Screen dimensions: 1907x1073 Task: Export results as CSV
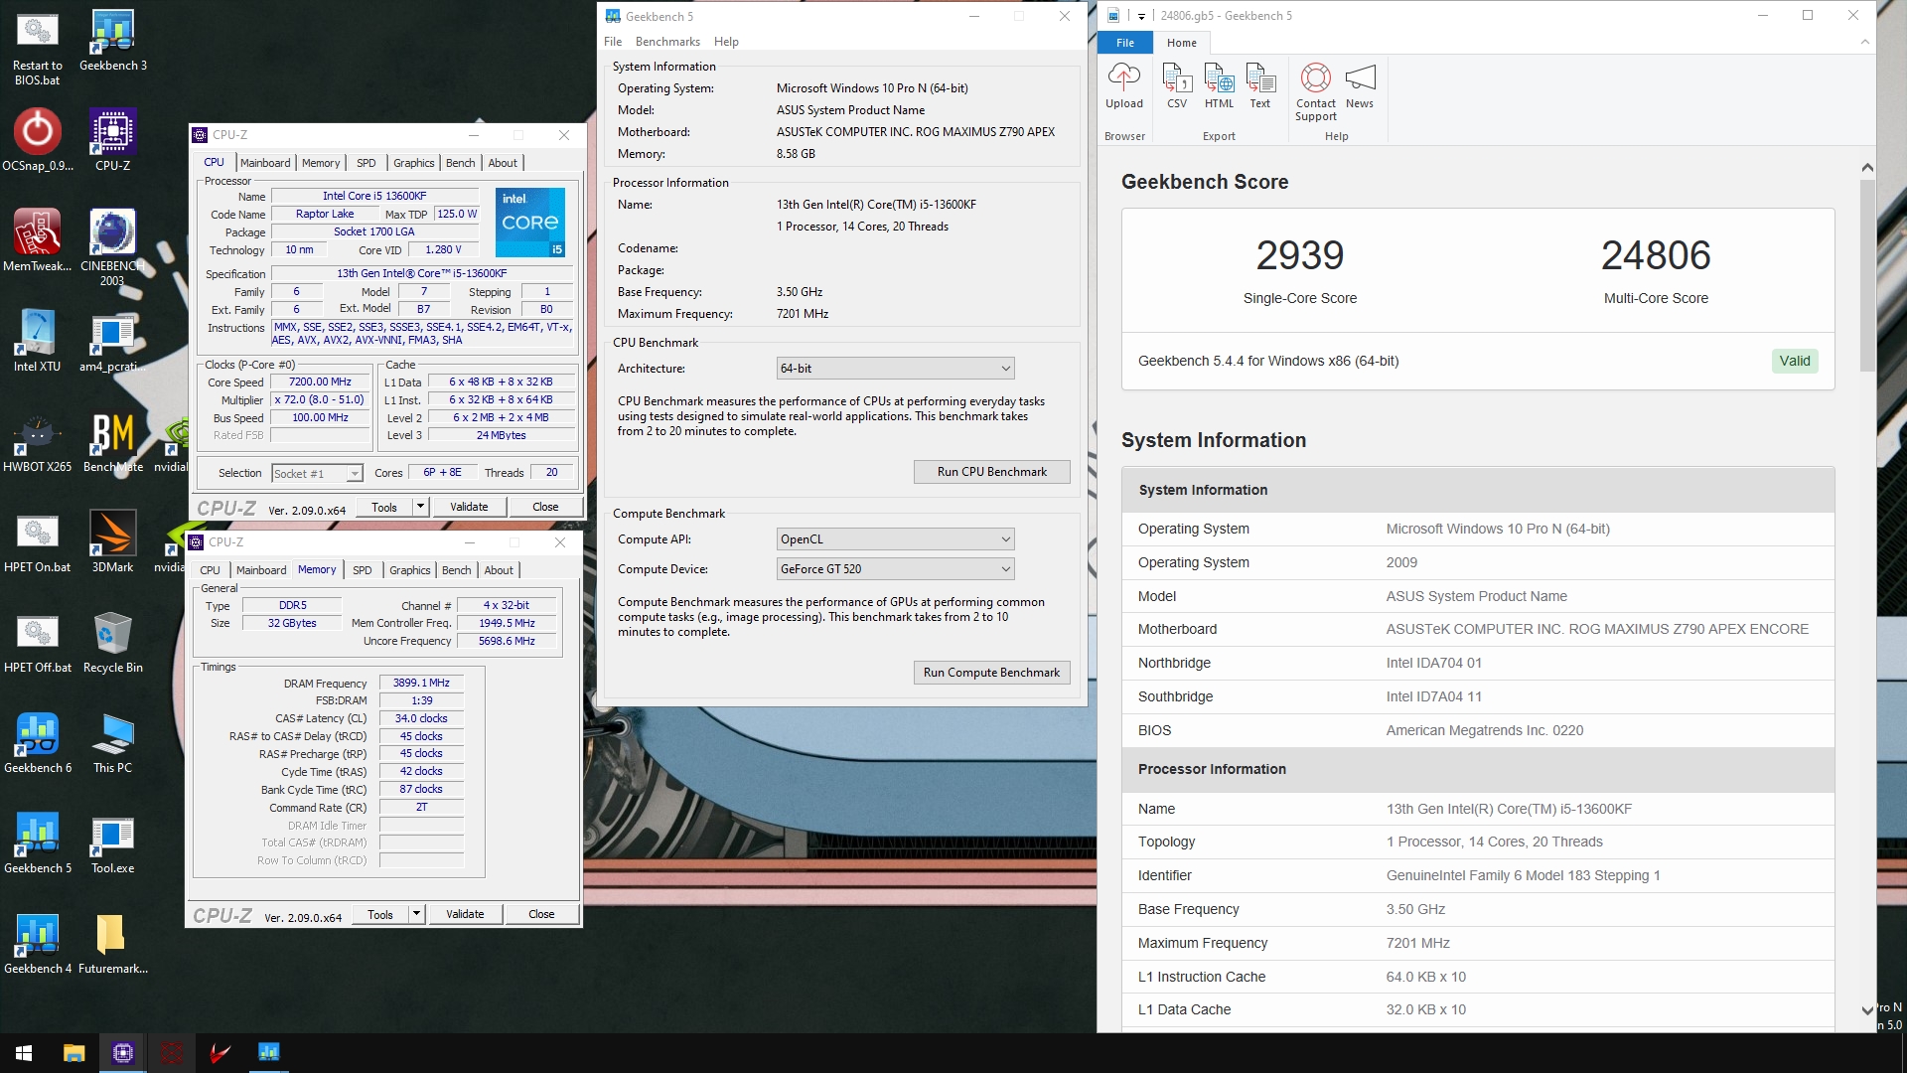click(x=1177, y=85)
